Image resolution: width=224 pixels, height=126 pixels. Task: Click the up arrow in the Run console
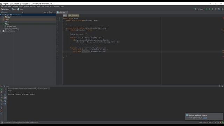[5, 89]
